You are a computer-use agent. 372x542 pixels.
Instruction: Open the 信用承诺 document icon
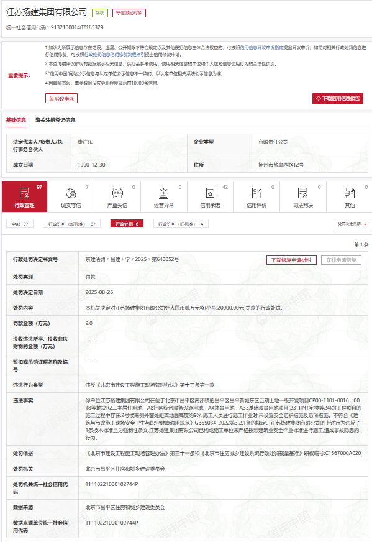tap(210, 193)
